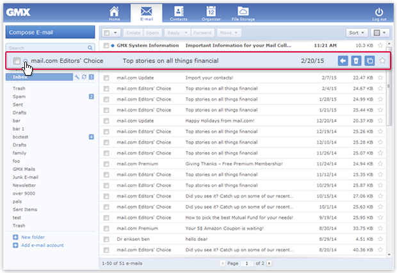Go to previous page arrow
Screen dimensions: 397x273
(223, 263)
